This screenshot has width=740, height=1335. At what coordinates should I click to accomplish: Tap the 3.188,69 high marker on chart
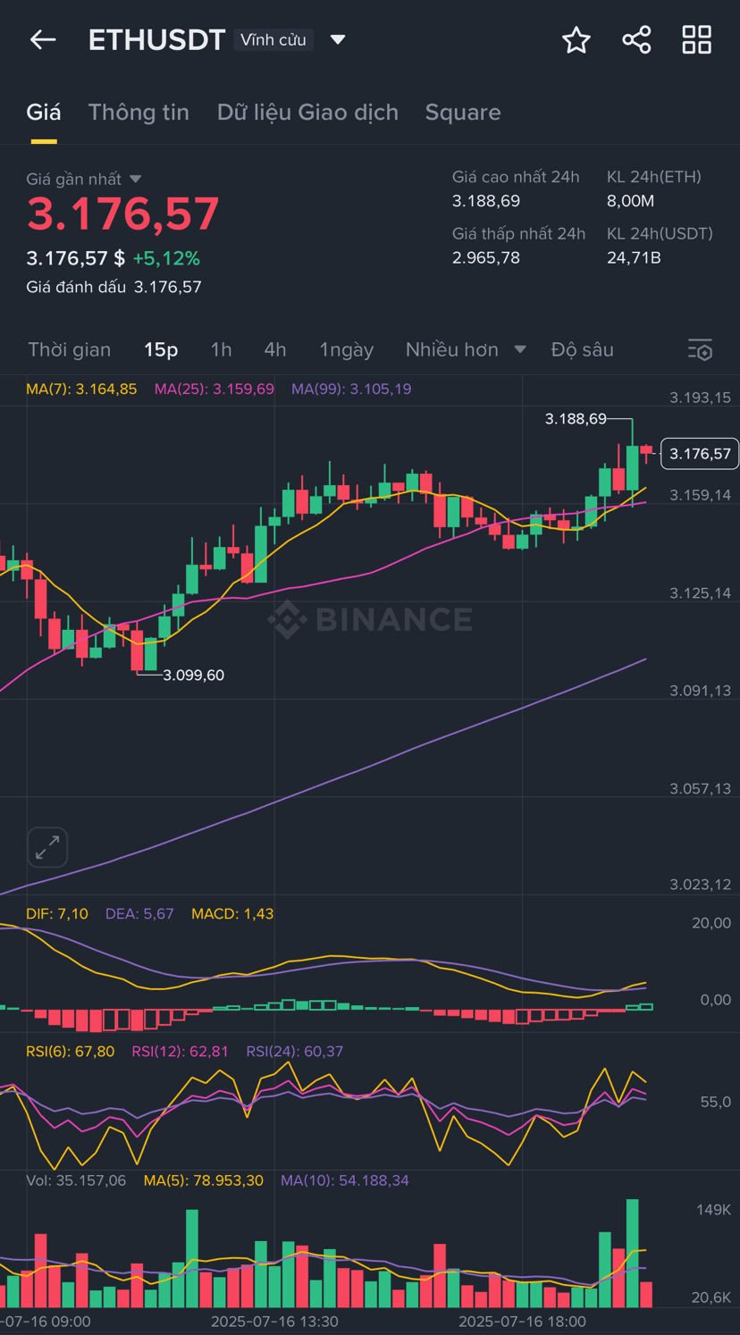(576, 418)
